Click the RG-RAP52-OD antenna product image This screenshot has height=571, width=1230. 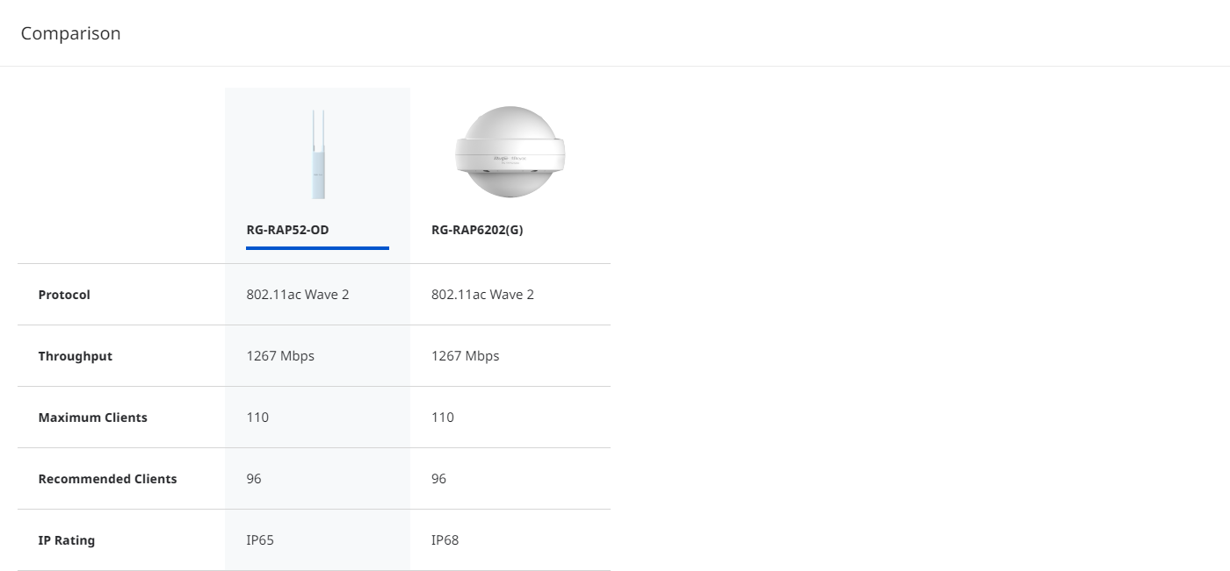317,154
